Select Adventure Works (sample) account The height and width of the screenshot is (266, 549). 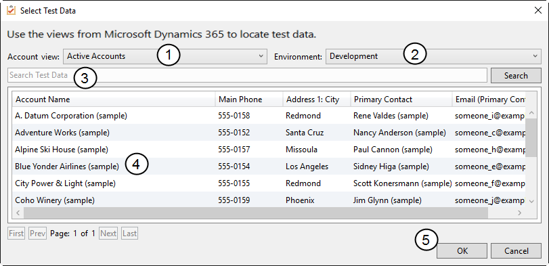coord(62,133)
